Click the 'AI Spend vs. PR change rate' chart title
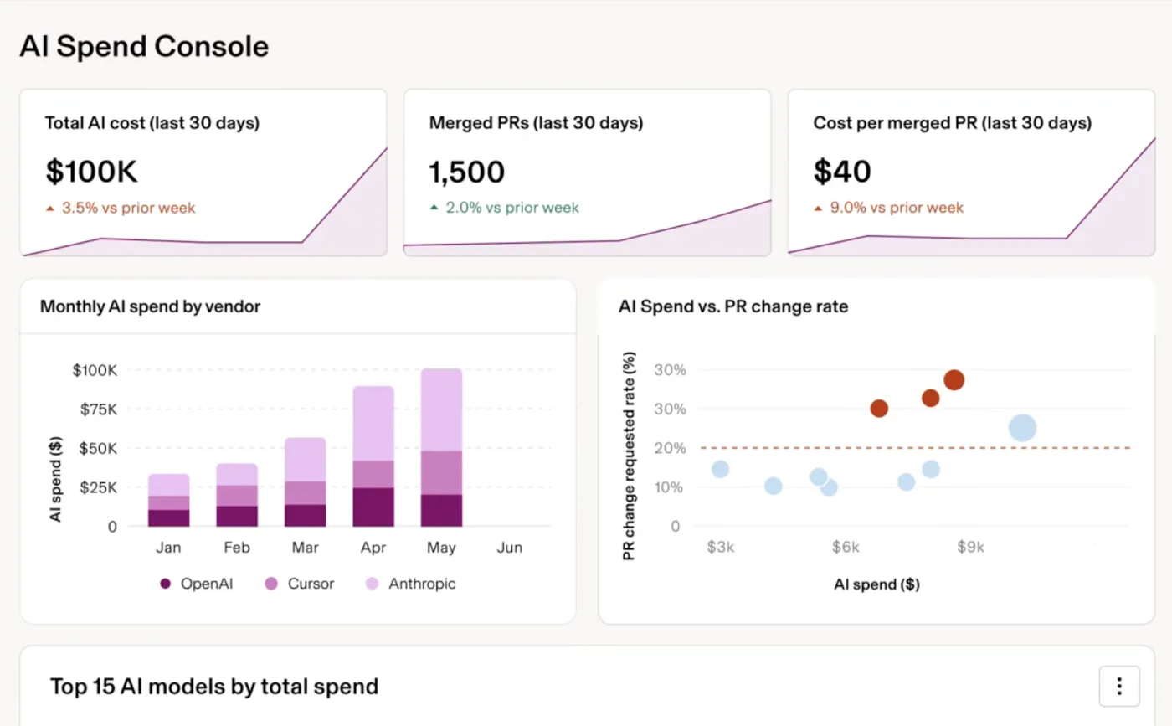The image size is (1172, 726). point(733,306)
